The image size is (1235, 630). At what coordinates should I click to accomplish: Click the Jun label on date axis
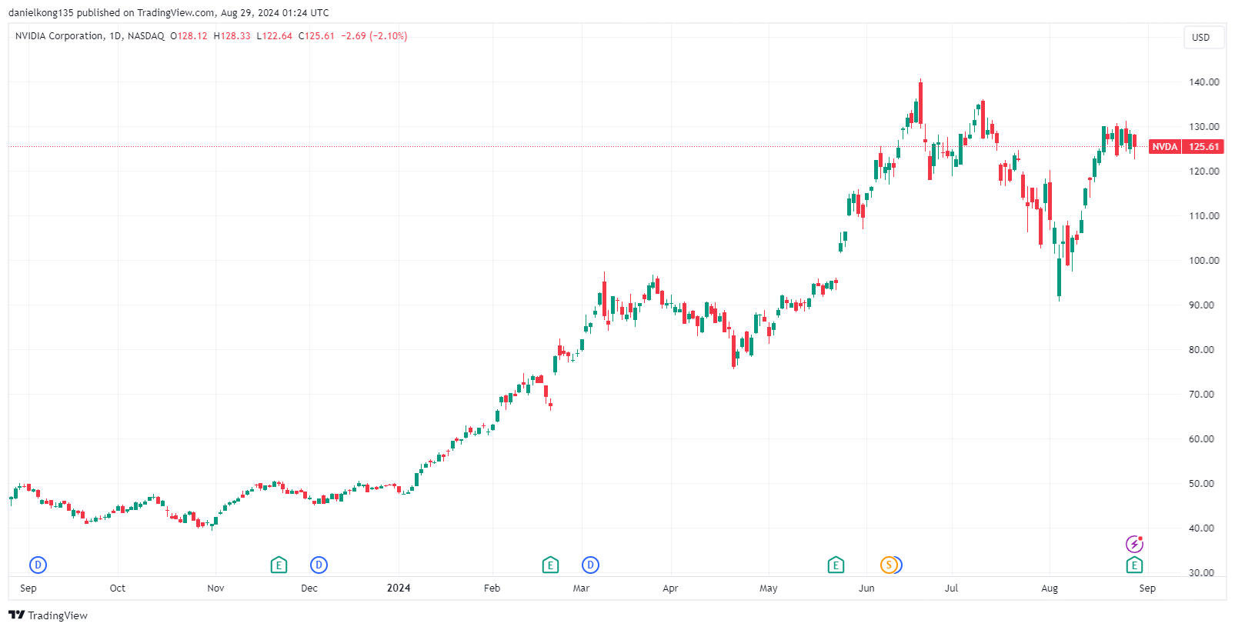pyautogui.click(x=866, y=588)
